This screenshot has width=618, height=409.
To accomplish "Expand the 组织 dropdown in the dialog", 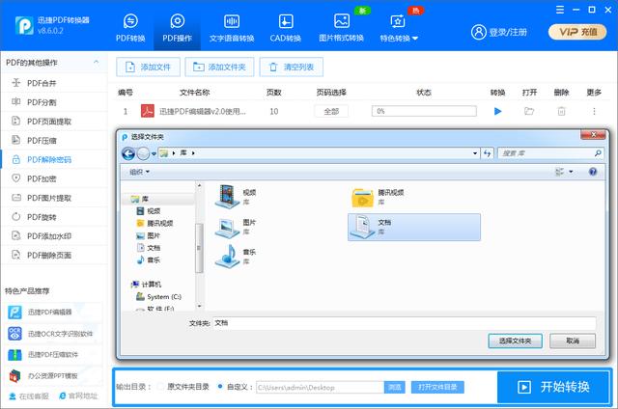I will (x=140, y=172).
